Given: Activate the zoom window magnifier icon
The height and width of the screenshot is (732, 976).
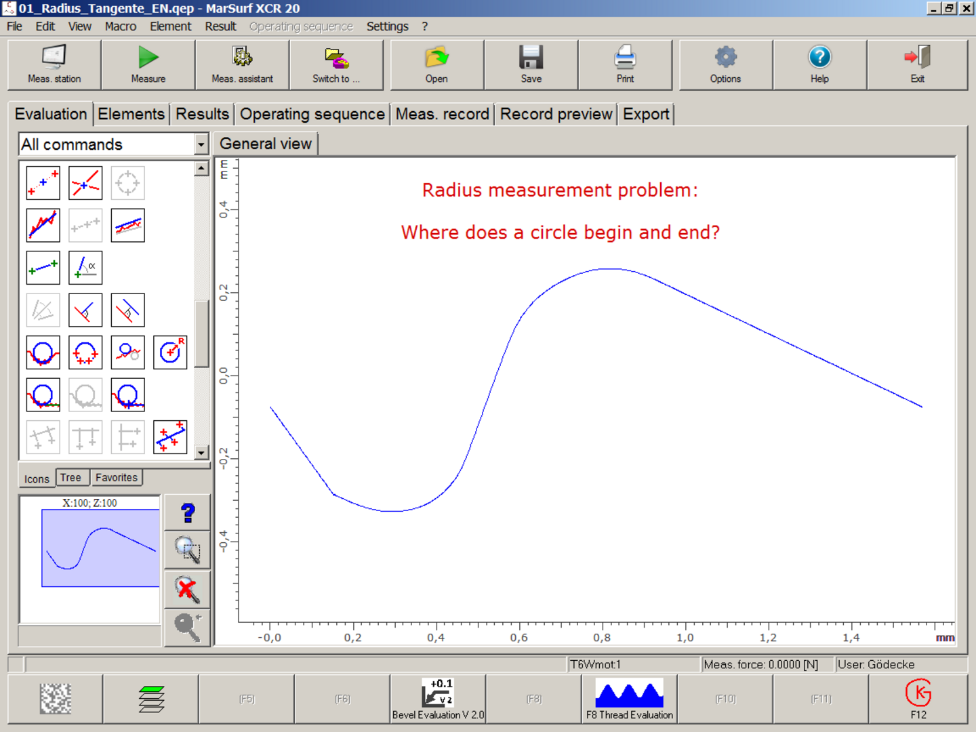Looking at the screenshot, I should (187, 550).
